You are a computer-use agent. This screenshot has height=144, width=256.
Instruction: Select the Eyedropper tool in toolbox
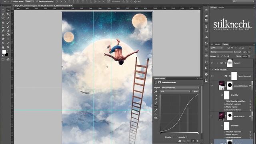pyautogui.click(x=8, y=18)
